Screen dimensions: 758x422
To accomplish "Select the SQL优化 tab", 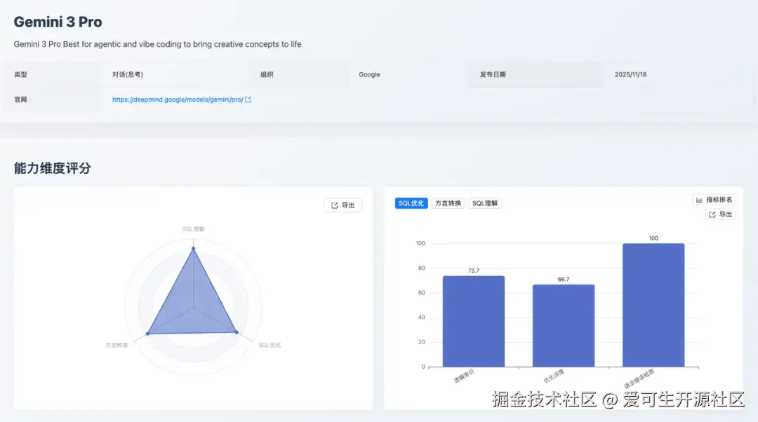I will (411, 203).
